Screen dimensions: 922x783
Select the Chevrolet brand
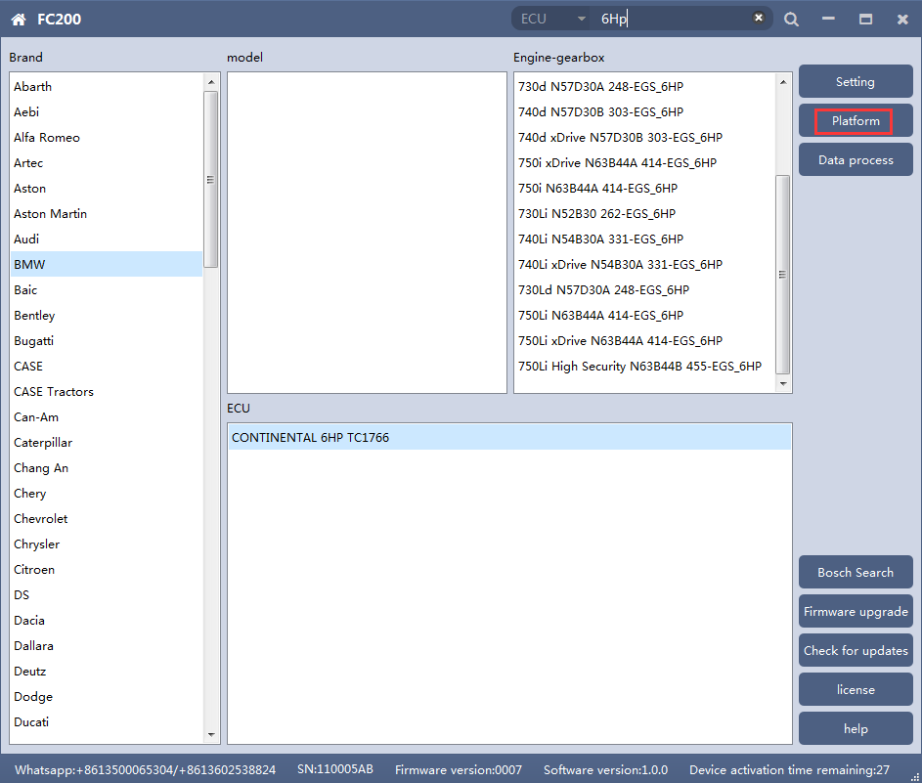tap(107, 518)
